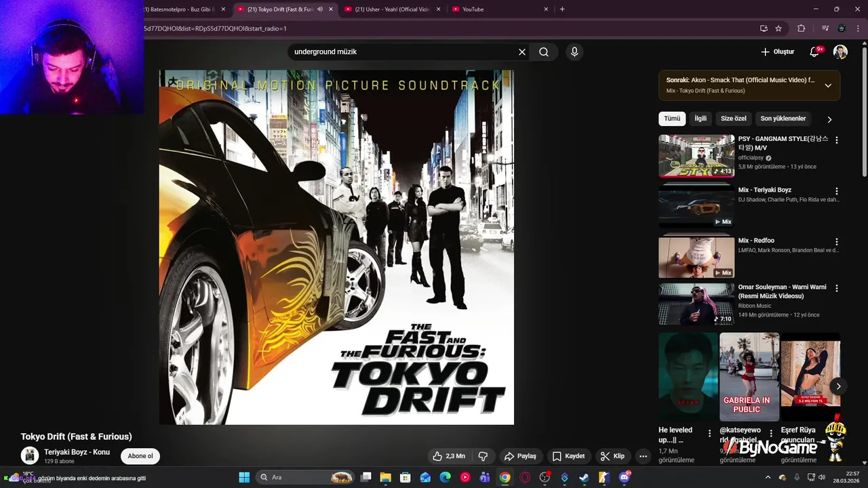The width and height of the screenshot is (868, 488).
Task: Open the Teriyaki Boyz - Konu channel link
Action: [77, 452]
